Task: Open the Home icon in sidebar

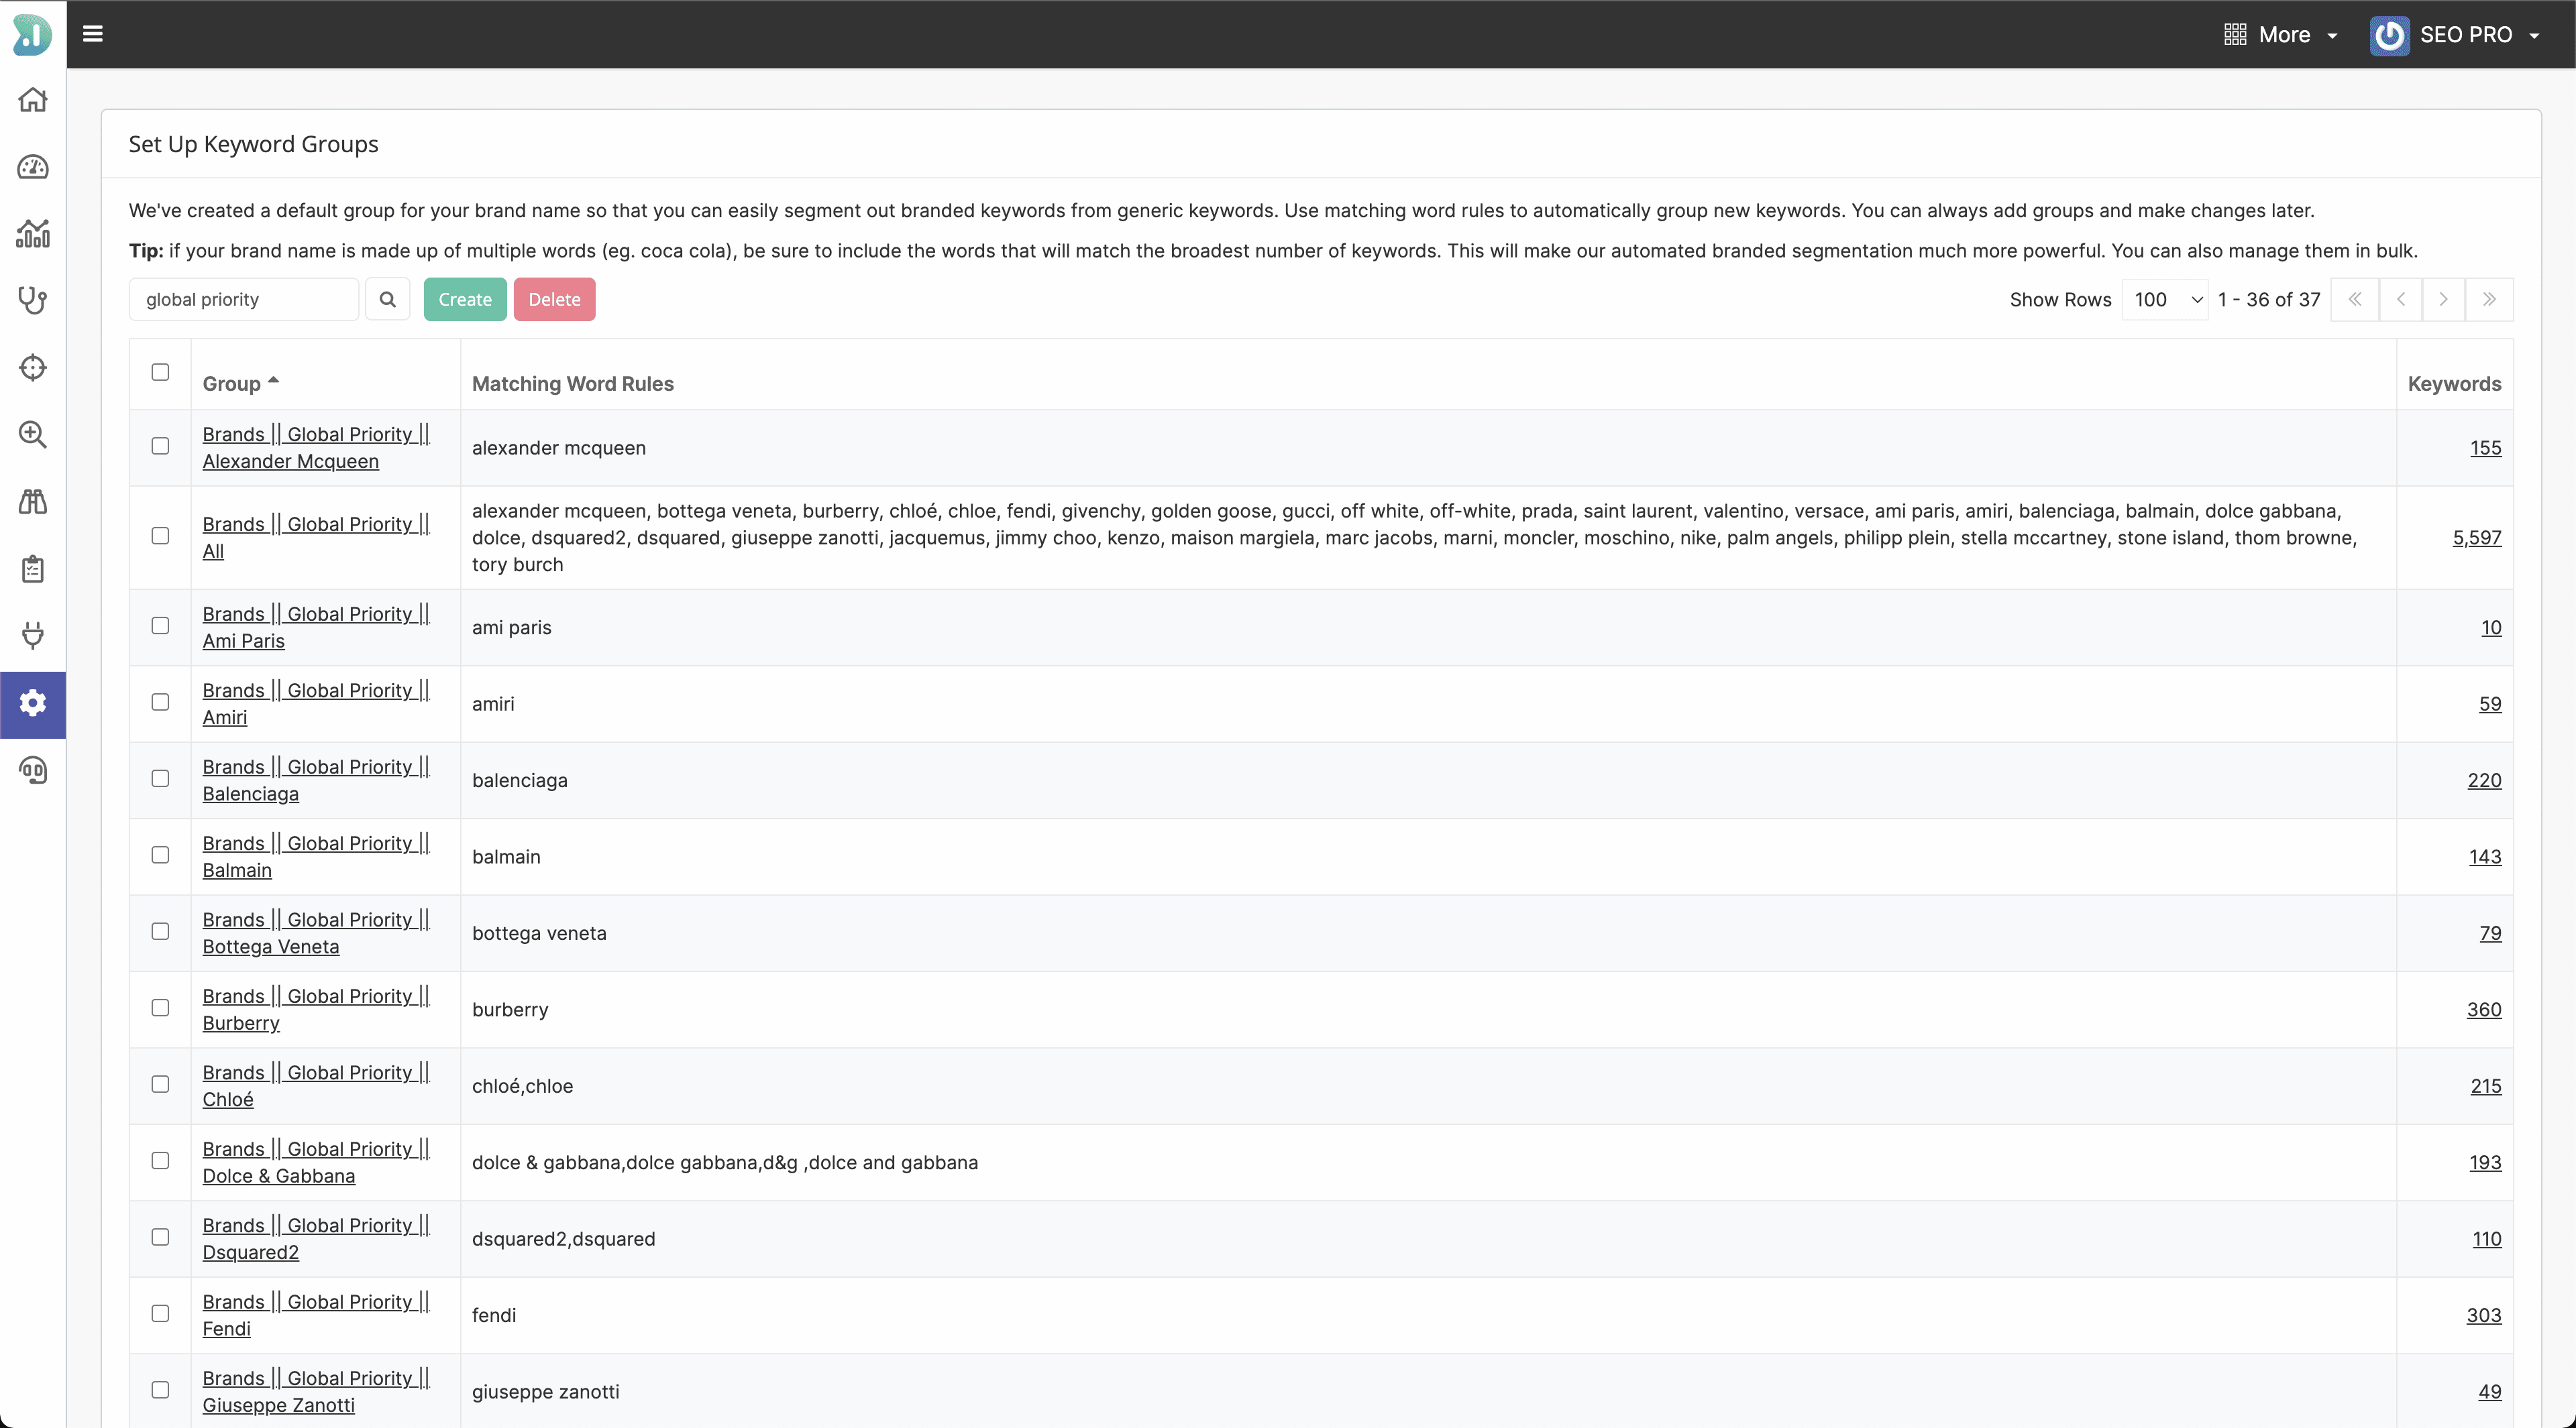Action: click(x=33, y=100)
